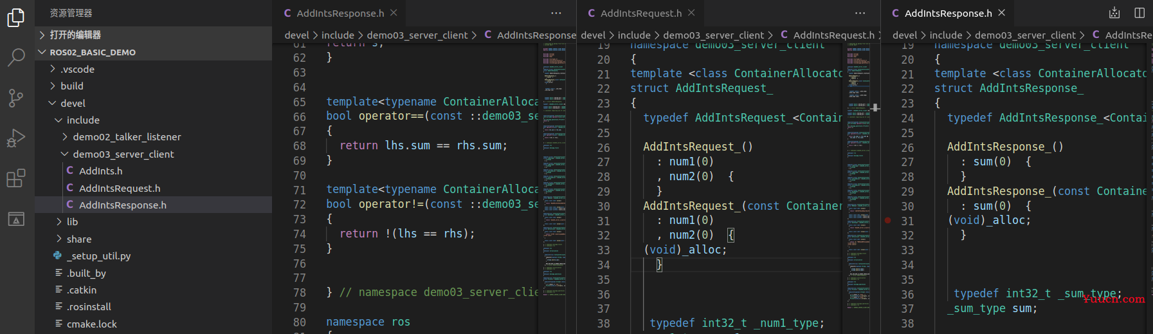The image size is (1153, 334).
Task: Open the Run and Debug icon
Action: (16, 138)
